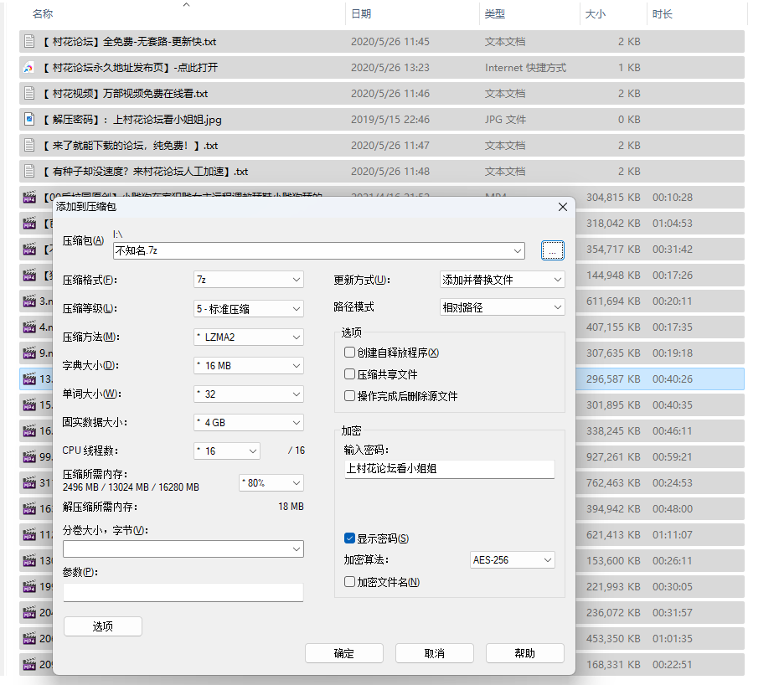779x685 pixels.
Task: Click the MP4 icon of the file starting with 99.
Action: tap(29, 456)
